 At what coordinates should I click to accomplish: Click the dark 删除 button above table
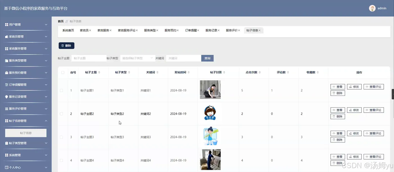[66, 46]
